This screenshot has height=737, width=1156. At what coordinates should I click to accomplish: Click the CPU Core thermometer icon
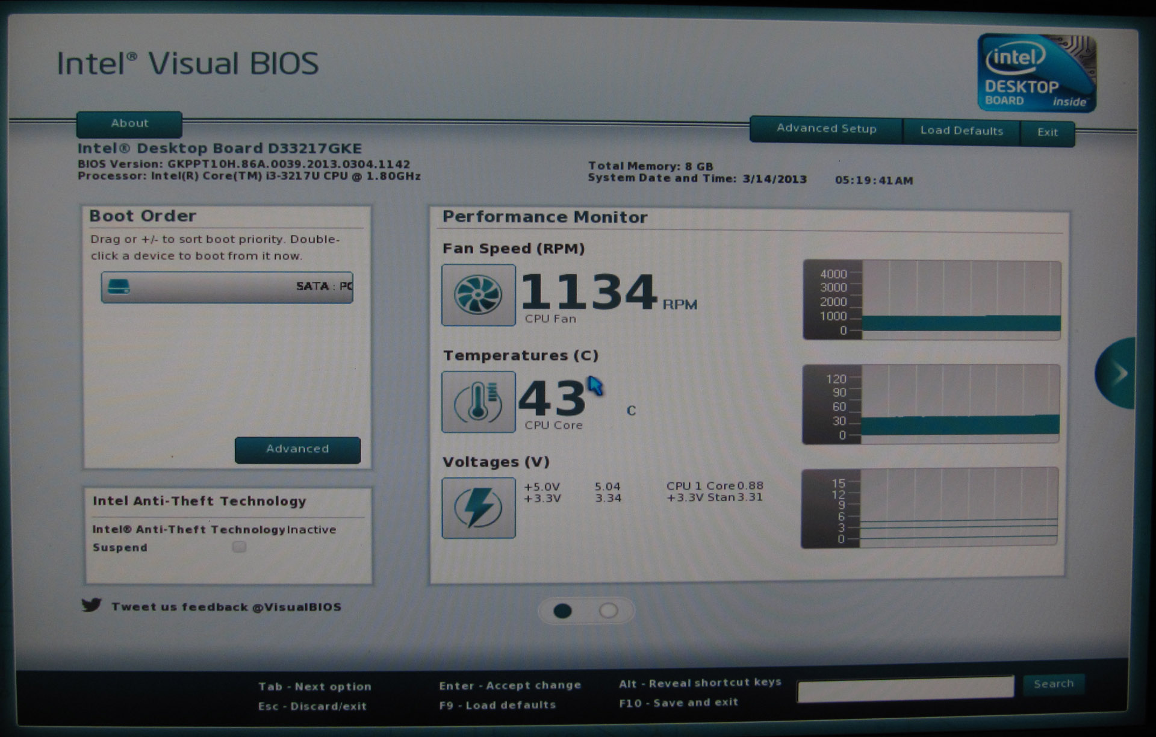click(479, 402)
